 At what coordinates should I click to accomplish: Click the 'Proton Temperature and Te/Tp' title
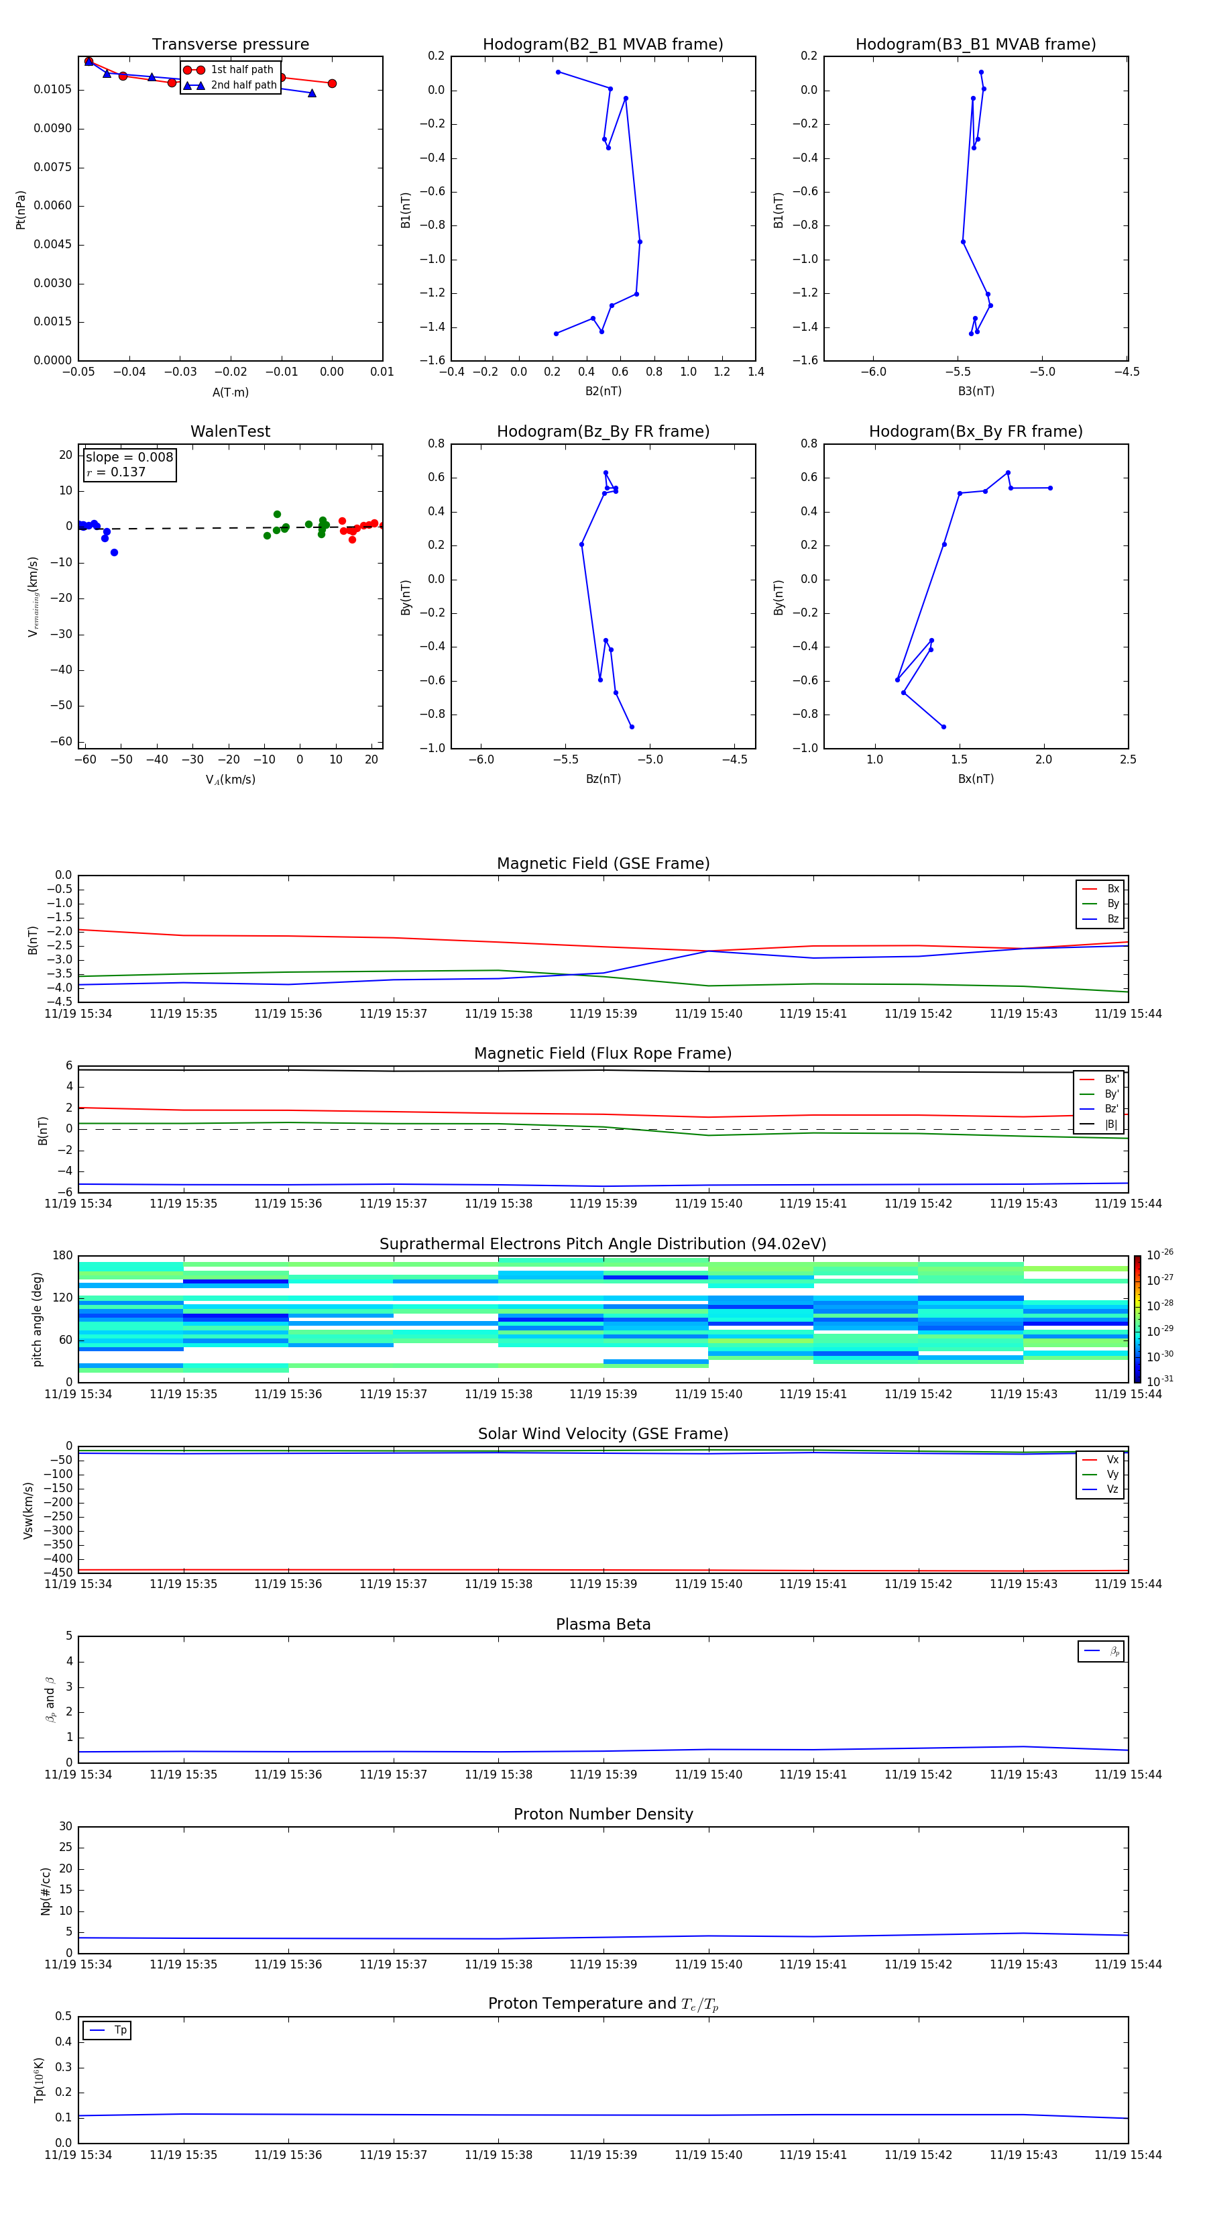pos(603,2004)
